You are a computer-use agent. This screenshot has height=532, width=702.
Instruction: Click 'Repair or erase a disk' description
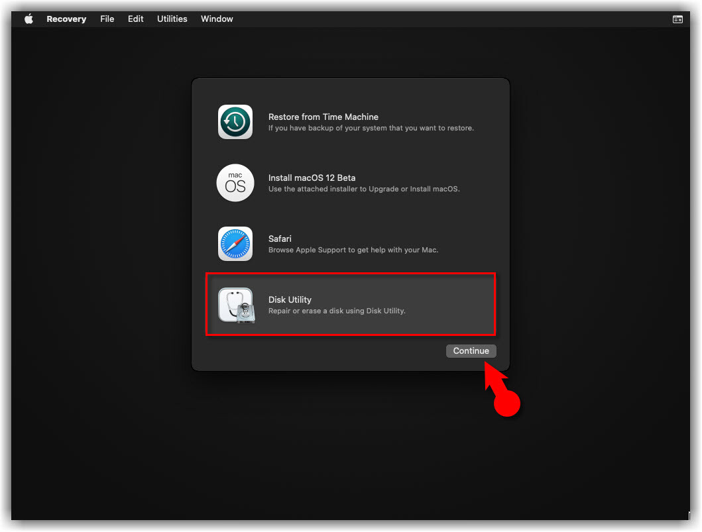click(x=337, y=311)
